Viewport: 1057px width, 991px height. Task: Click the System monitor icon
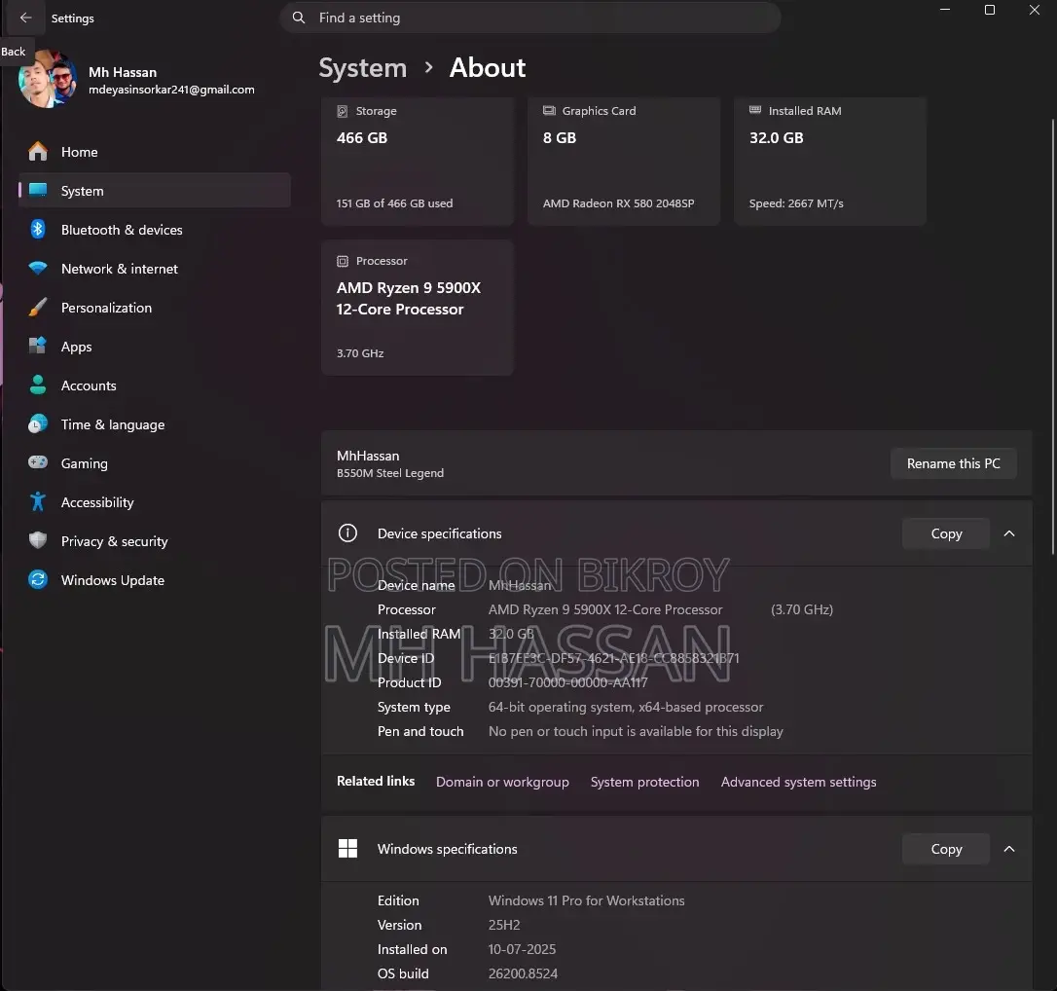pyautogui.click(x=38, y=190)
